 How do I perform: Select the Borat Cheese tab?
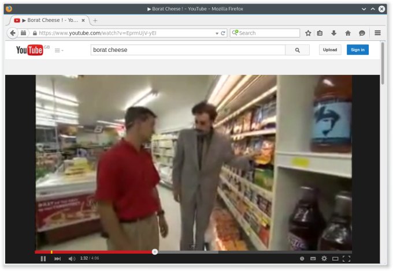click(x=50, y=20)
